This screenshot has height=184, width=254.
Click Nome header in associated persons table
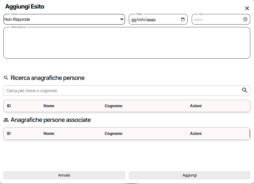49,133
